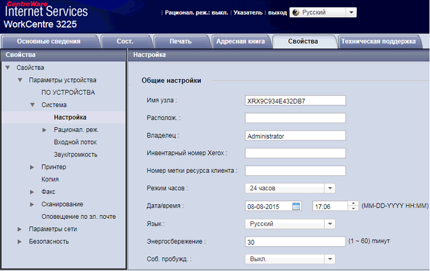Click the Располож. input field
Viewport: 430px width, 271px height.
coord(295,118)
